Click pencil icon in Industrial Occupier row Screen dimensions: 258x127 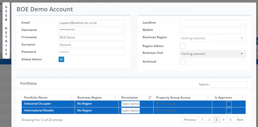point(158,104)
